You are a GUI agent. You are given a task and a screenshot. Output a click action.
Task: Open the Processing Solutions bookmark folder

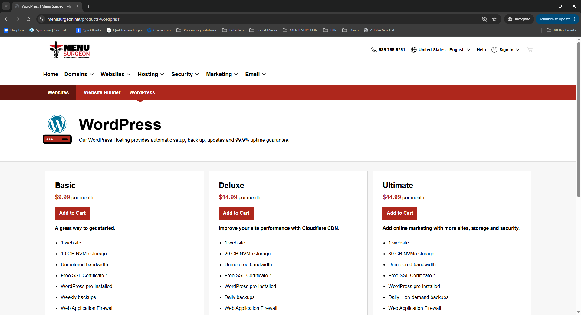(x=196, y=30)
